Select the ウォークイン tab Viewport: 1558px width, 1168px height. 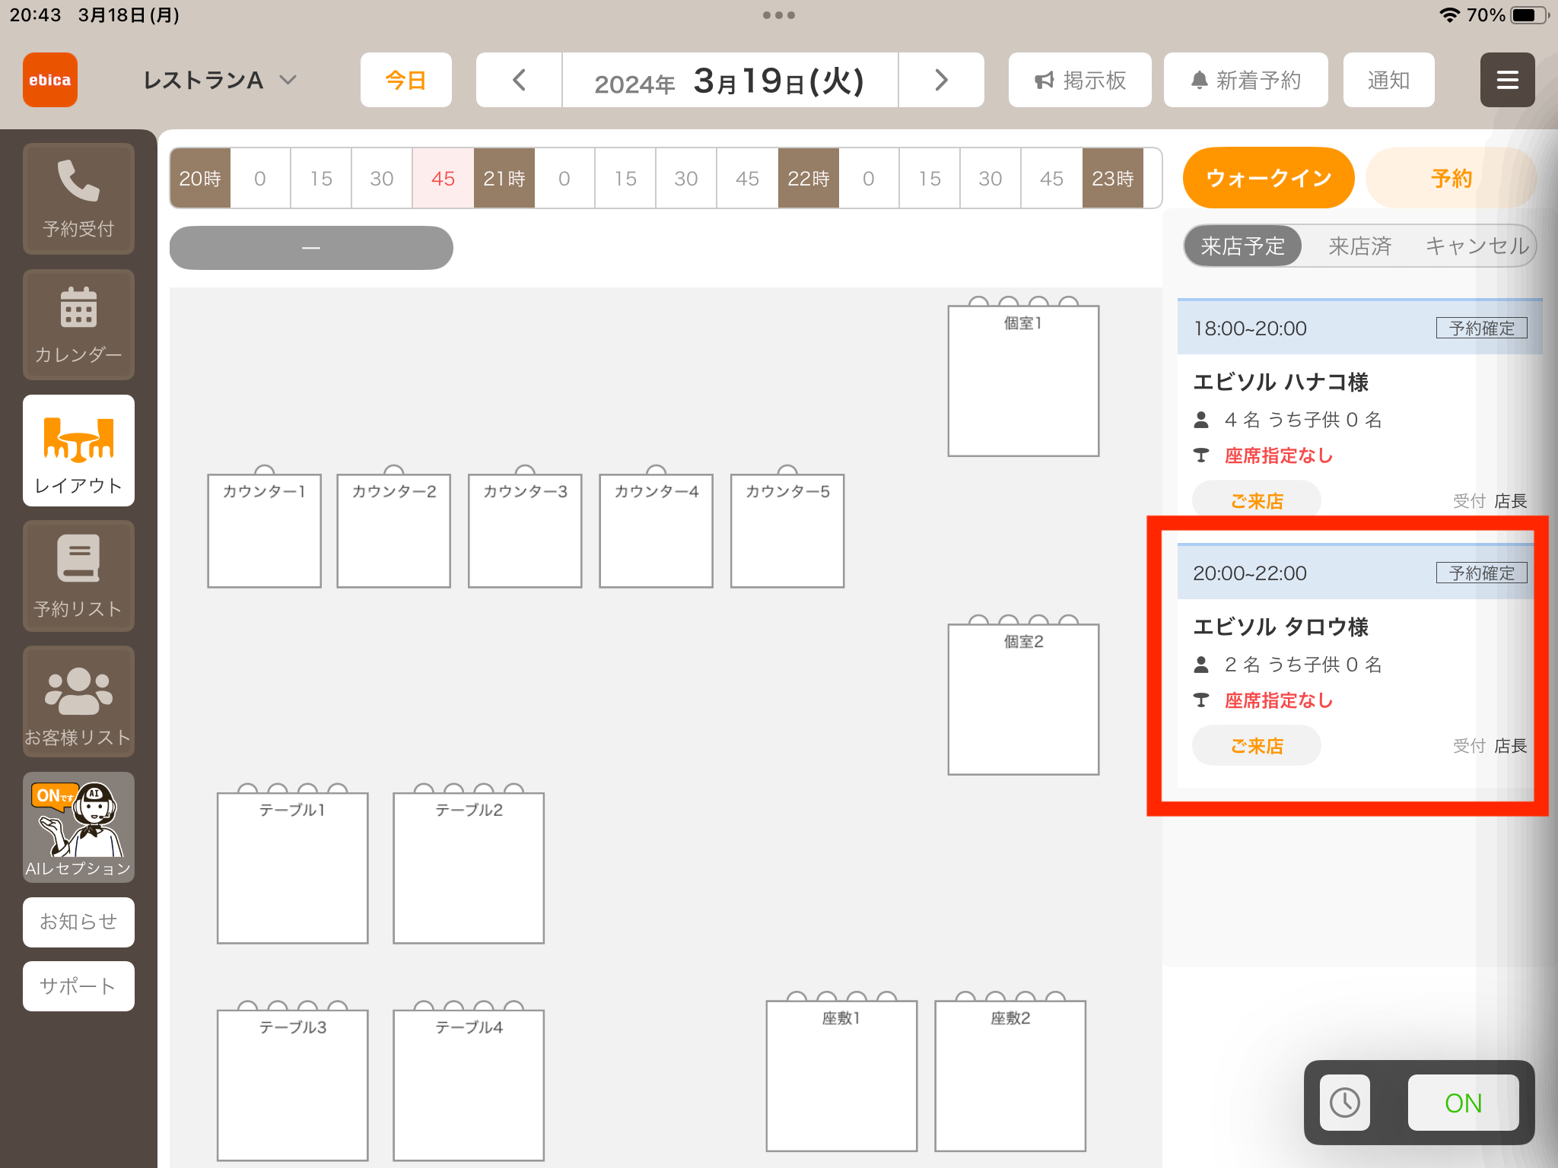1268,178
